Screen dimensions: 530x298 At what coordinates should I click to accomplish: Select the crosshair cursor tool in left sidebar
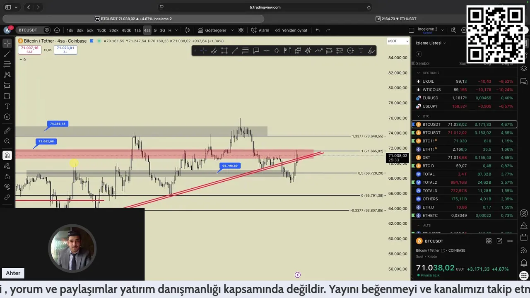click(7, 43)
